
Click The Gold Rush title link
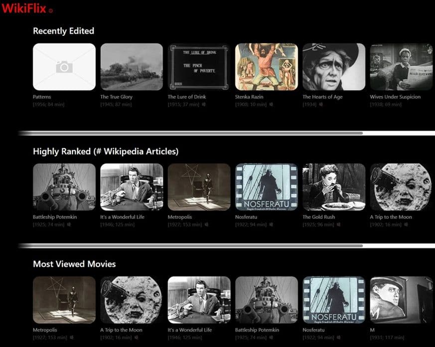(x=319, y=217)
